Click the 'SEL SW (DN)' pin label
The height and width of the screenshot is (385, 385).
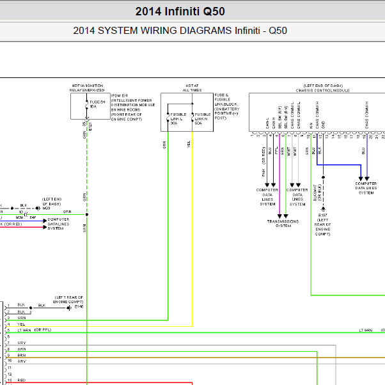[286, 118]
